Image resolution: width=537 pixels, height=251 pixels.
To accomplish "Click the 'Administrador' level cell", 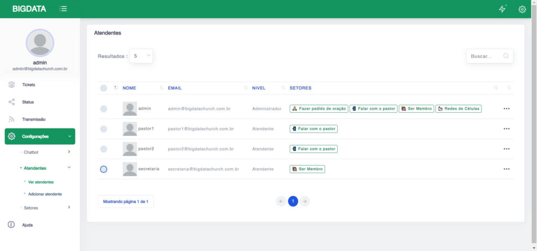I will click(x=267, y=108).
